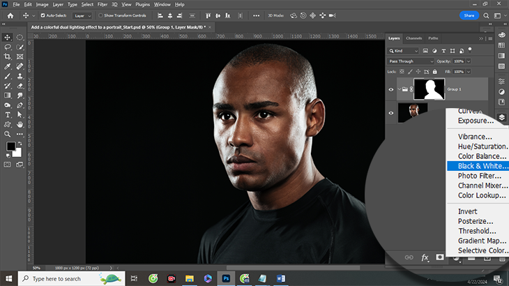Image resolution: width=509 pixels, height=286 pixels.
Task: Choose the Hand tool
Action: tap(19, 124)
